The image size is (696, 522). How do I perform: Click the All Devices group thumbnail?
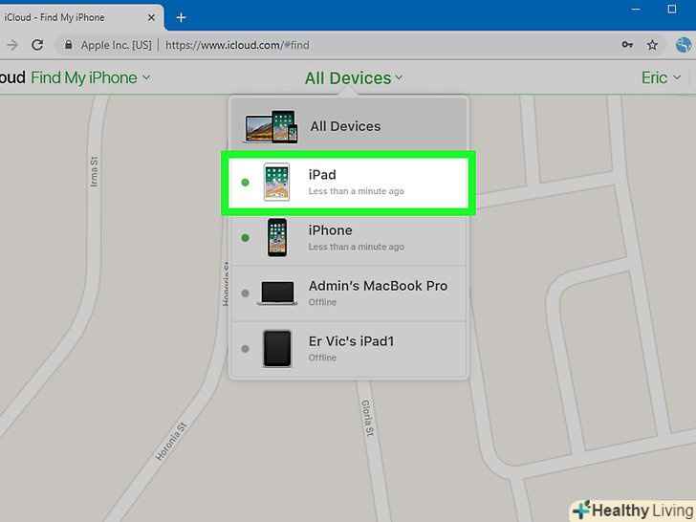tap(271, 126)
